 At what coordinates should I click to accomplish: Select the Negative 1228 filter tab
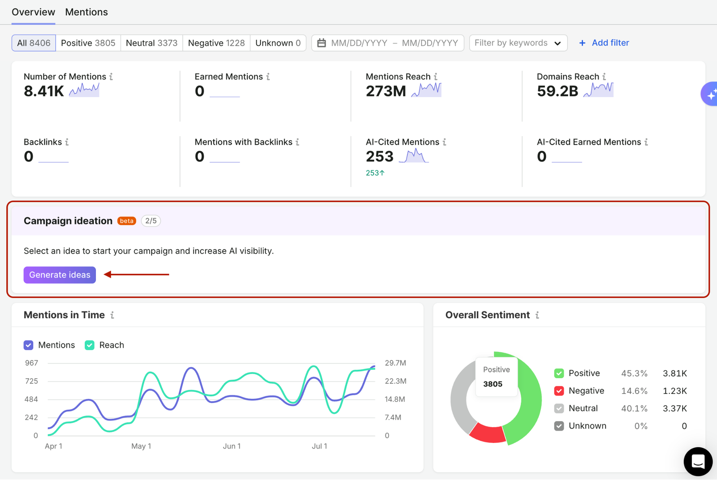[x=216, y=43]
